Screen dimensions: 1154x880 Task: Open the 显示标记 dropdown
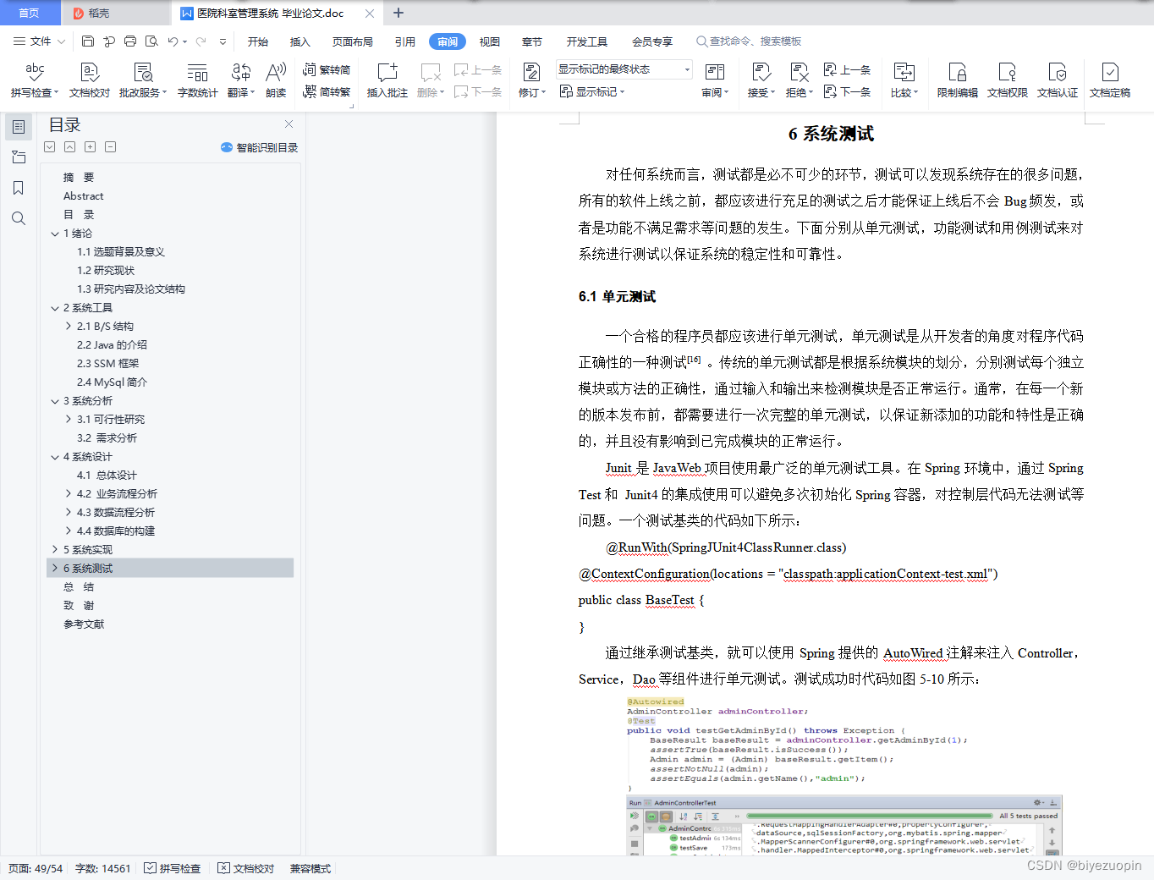[x=592, y=91]
